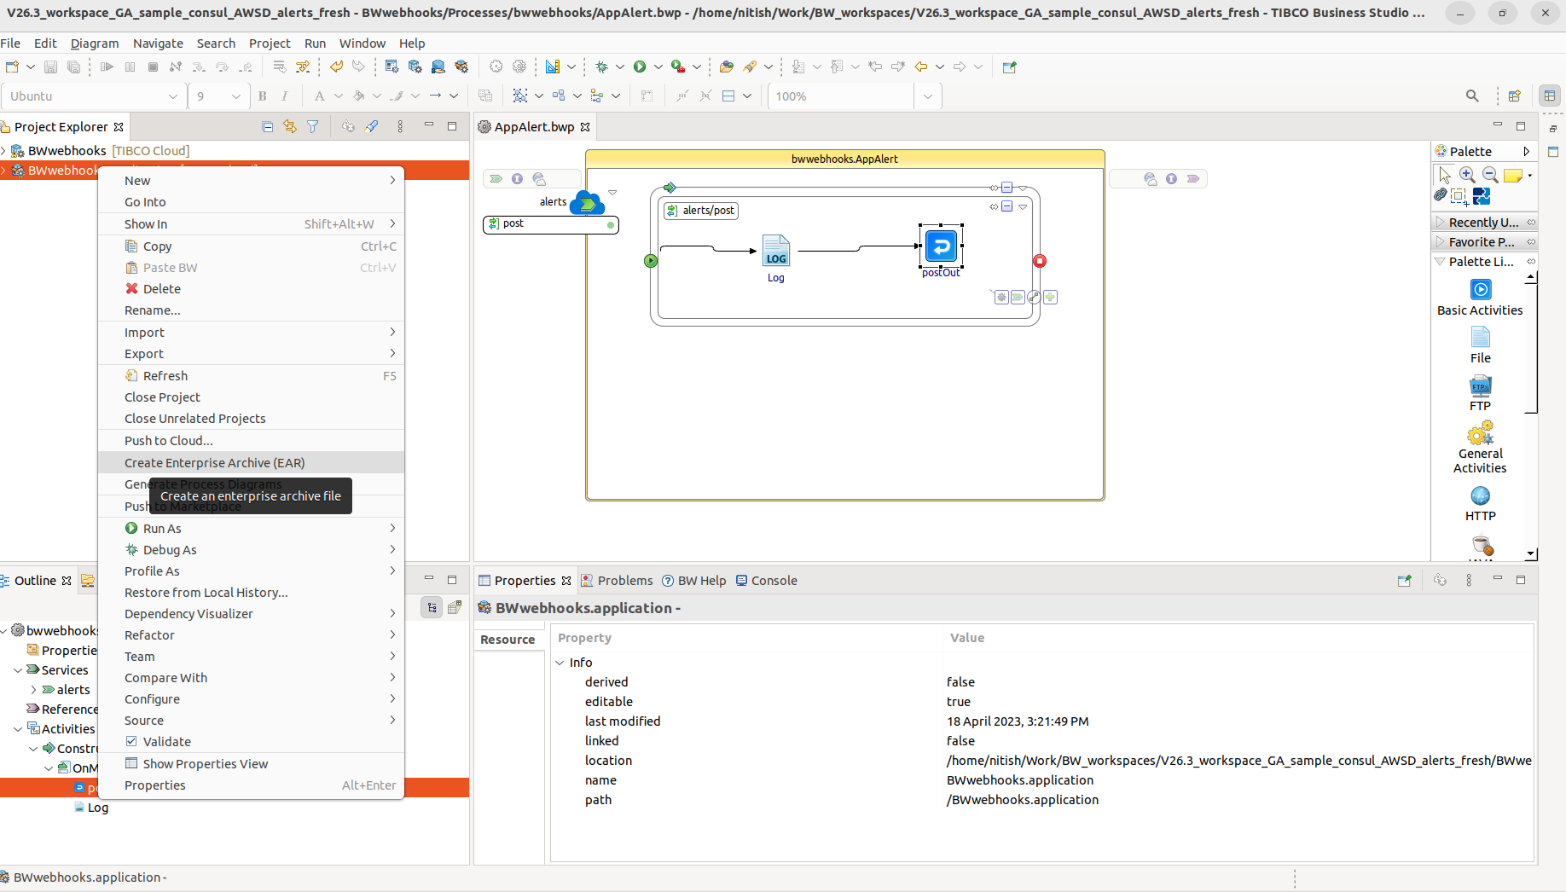Click the alerts cloud service icon
Screen dimensions: 1566x892
(587, 203)
